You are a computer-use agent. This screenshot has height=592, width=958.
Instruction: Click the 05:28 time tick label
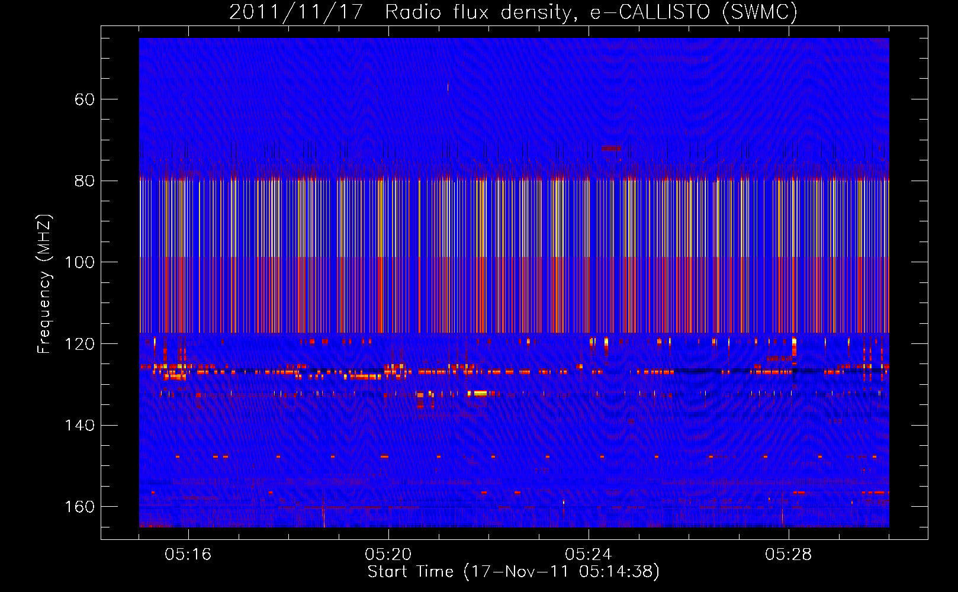(x=788, y=555)
